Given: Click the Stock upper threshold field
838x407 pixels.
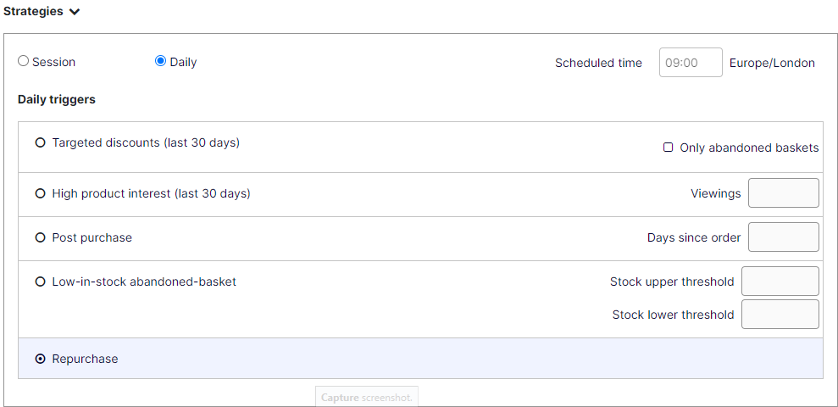Looking at the screenshot, I should pyautogui.click(x=780, y=282).
